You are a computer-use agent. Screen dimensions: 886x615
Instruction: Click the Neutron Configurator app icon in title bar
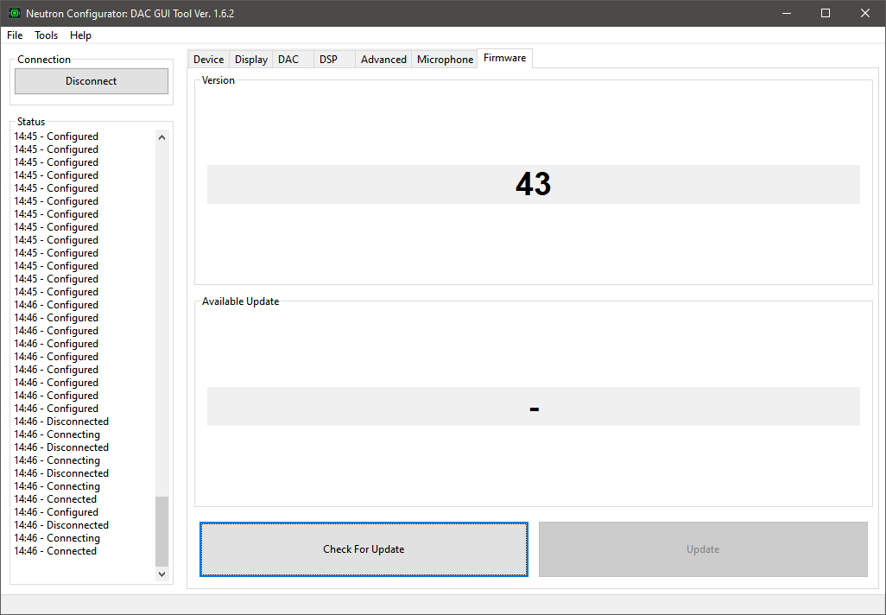click(14, 13)
